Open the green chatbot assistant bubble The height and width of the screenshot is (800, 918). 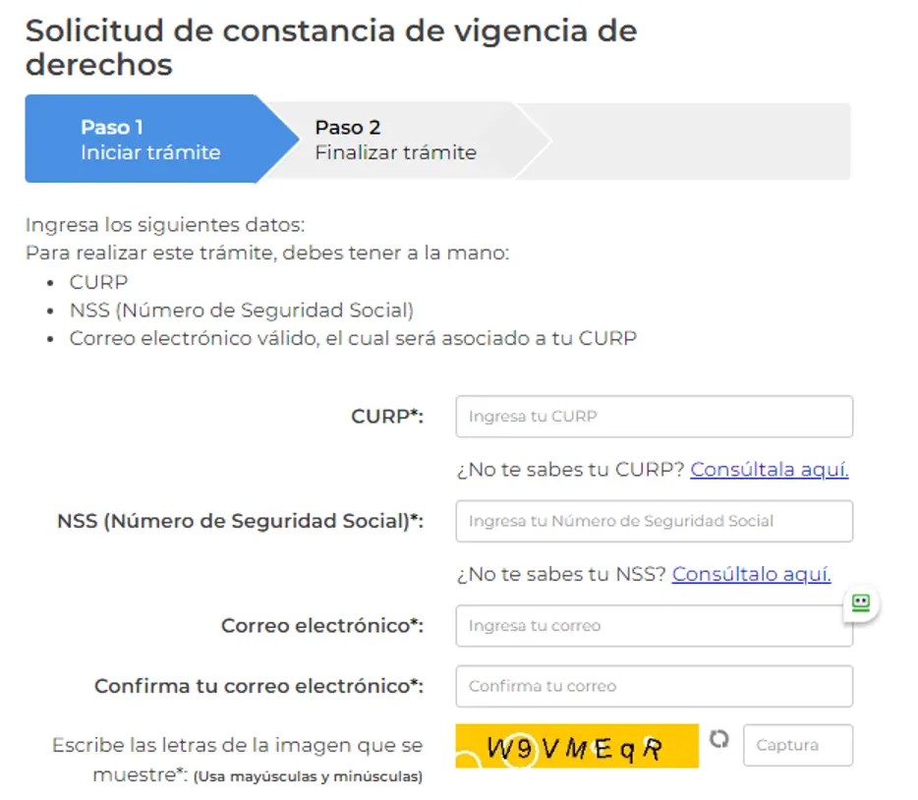tap(860, 602)
